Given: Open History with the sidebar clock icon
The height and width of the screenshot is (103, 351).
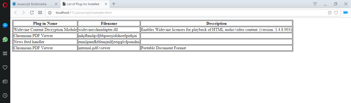Looking at the screenshot, I should click(5, 95).
